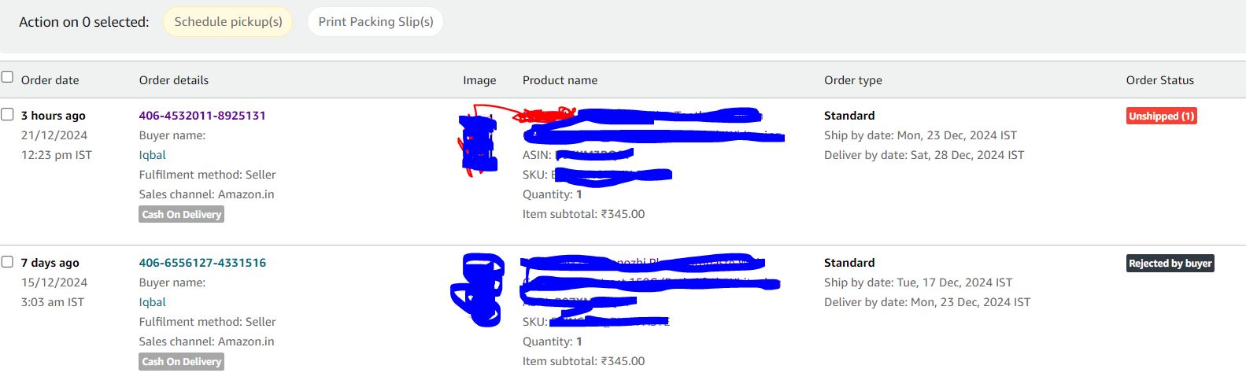The height and width of the screenshot is (384, 1246).
Task: Click the Order Status column header
Action: pyautogui.click(x=1160, y=80)
